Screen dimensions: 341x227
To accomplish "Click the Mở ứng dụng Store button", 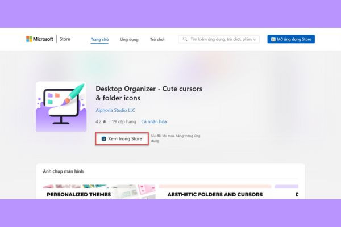I will 291,39.
